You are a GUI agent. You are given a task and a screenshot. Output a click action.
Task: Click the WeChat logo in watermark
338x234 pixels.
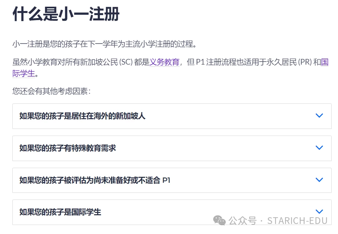(219, 220)
